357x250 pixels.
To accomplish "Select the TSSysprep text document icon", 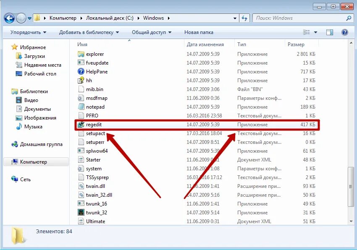I will pyautogui.click(x=81, y=177).
